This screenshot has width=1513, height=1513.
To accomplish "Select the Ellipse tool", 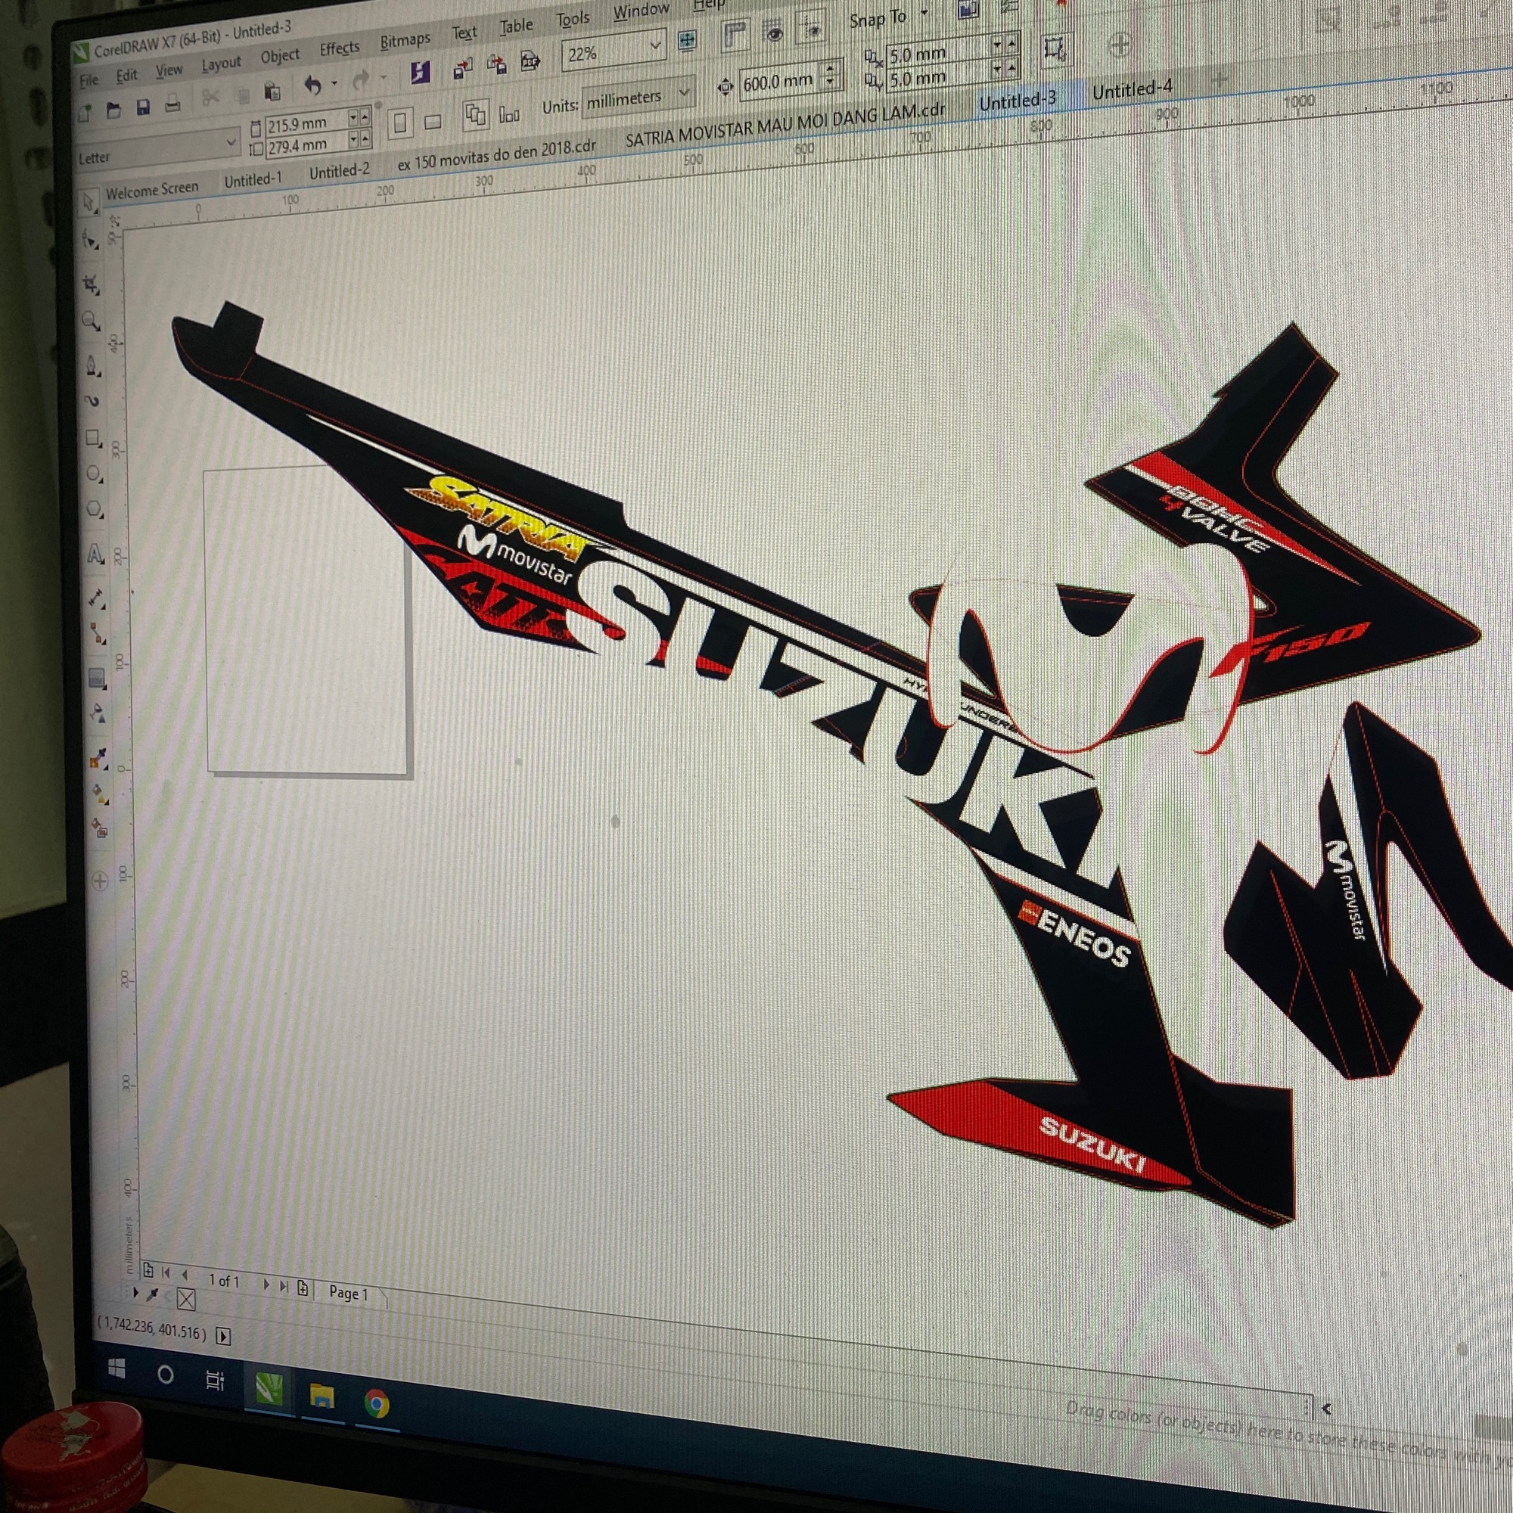I will [94, 474].
